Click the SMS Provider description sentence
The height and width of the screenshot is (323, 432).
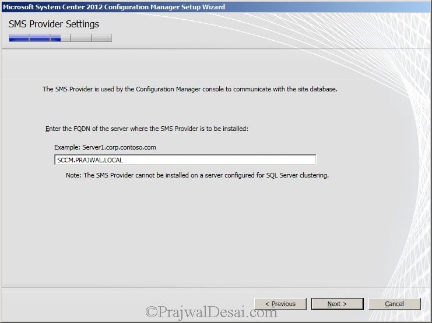point(190,89)
